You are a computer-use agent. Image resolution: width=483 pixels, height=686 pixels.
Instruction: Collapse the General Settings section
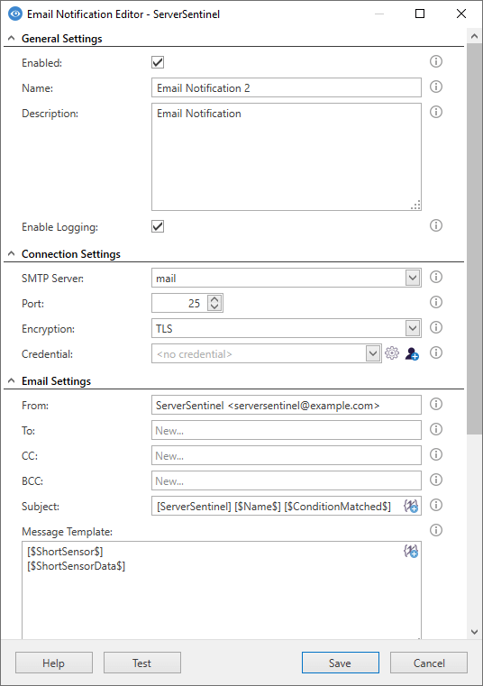[12, 39]
